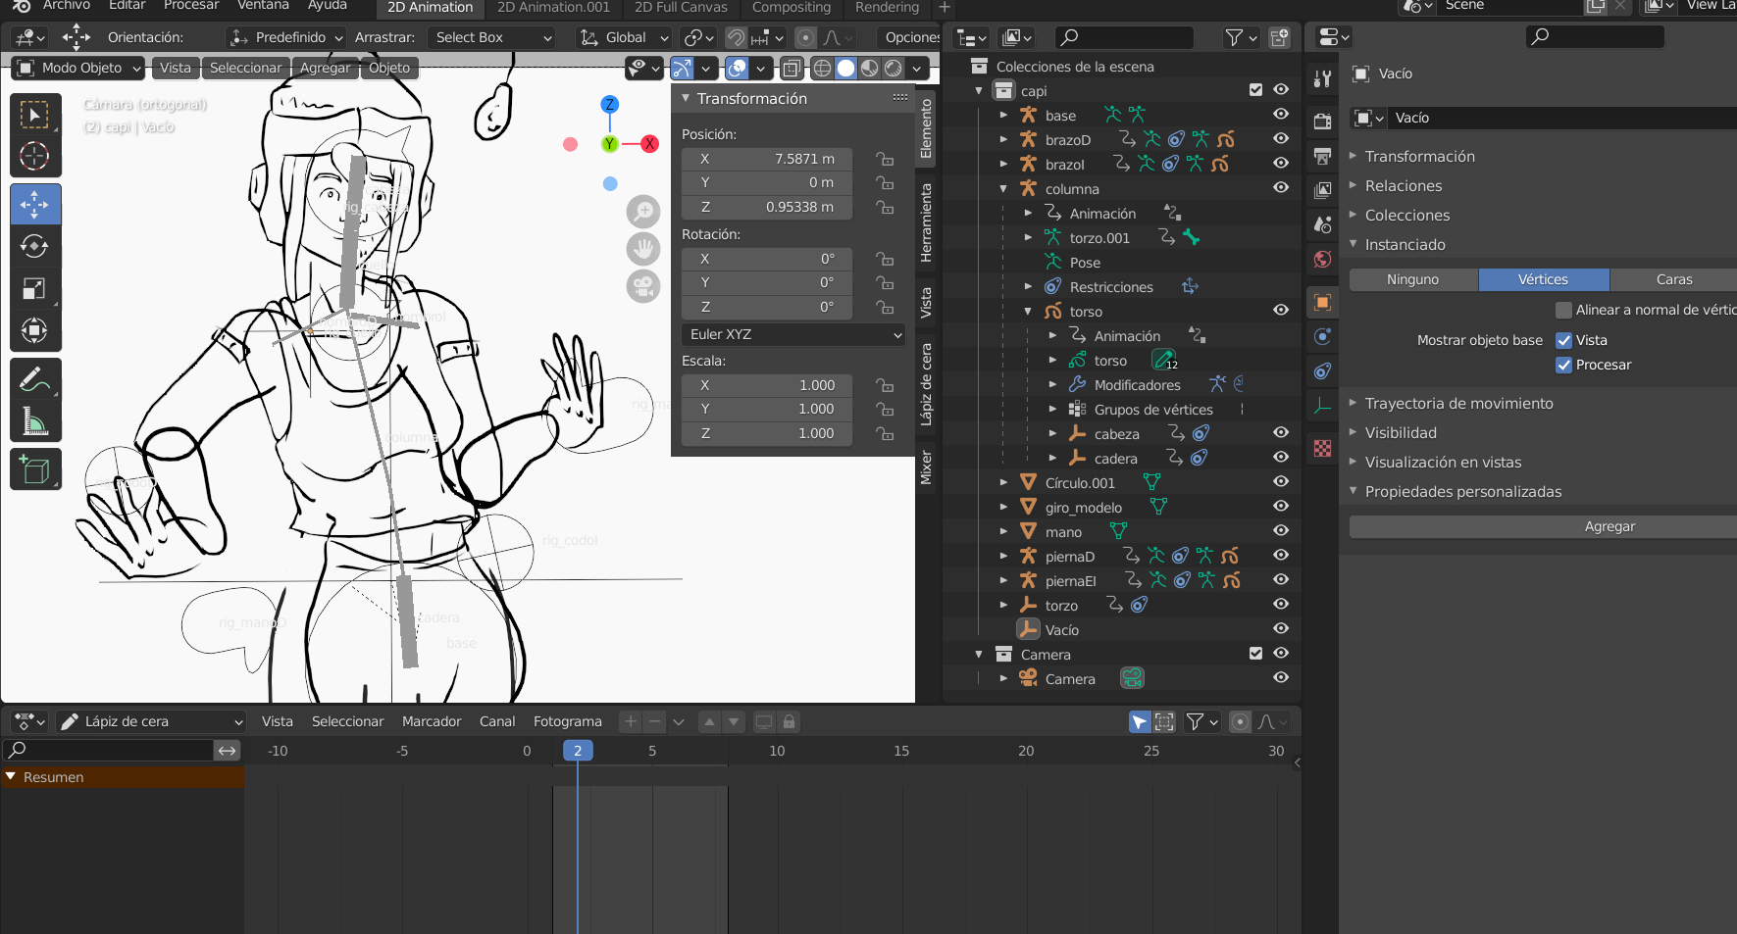The width and height of the screenshot is (1737, 934).
Task: Click the Position X value field 7.5871 m
Action: click(x=767, y=159)
